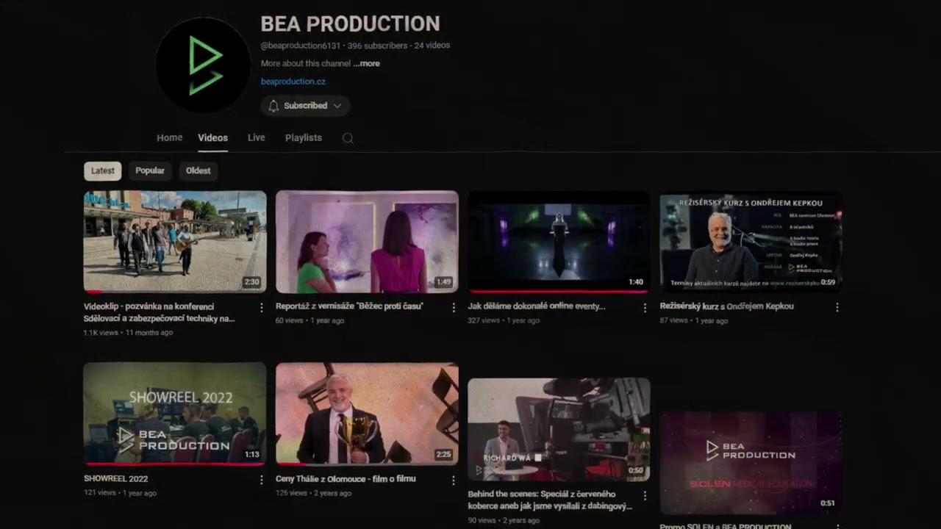The height and width of the screenshot is (529, 941).
Task: Open Jak děláme dokonalé online eventy title
Action: 537,306
